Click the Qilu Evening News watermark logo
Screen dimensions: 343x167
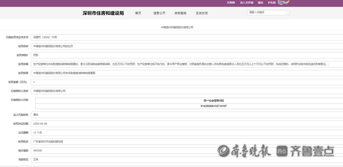[245, 151]
